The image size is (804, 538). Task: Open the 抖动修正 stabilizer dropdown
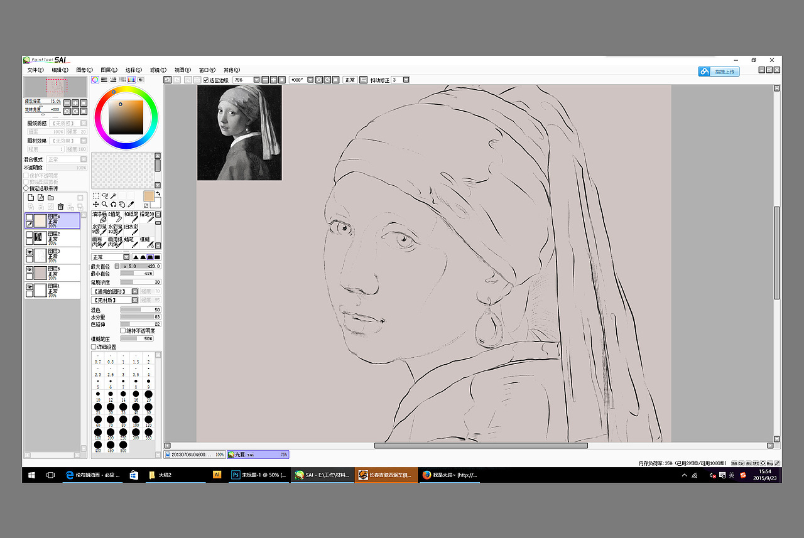click(x=406, y=80)
